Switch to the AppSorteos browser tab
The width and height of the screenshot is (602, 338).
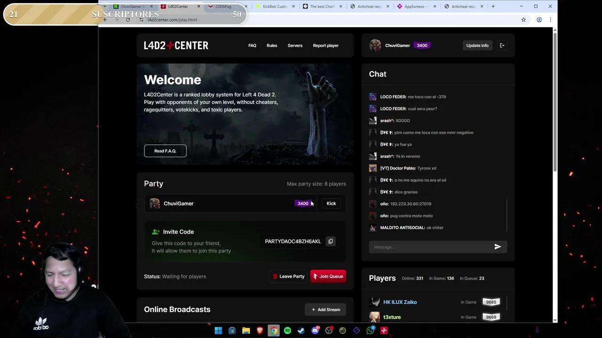tap(417, 7)
